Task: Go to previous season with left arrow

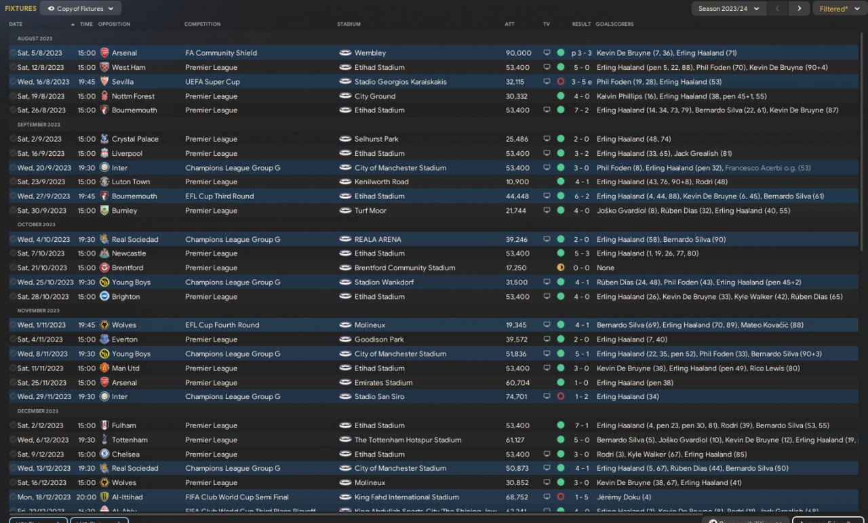Action: click(x=778, y=9)
